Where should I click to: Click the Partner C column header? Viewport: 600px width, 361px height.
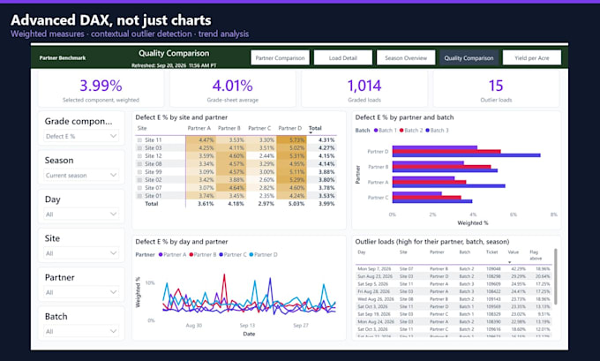coord(259,128)
